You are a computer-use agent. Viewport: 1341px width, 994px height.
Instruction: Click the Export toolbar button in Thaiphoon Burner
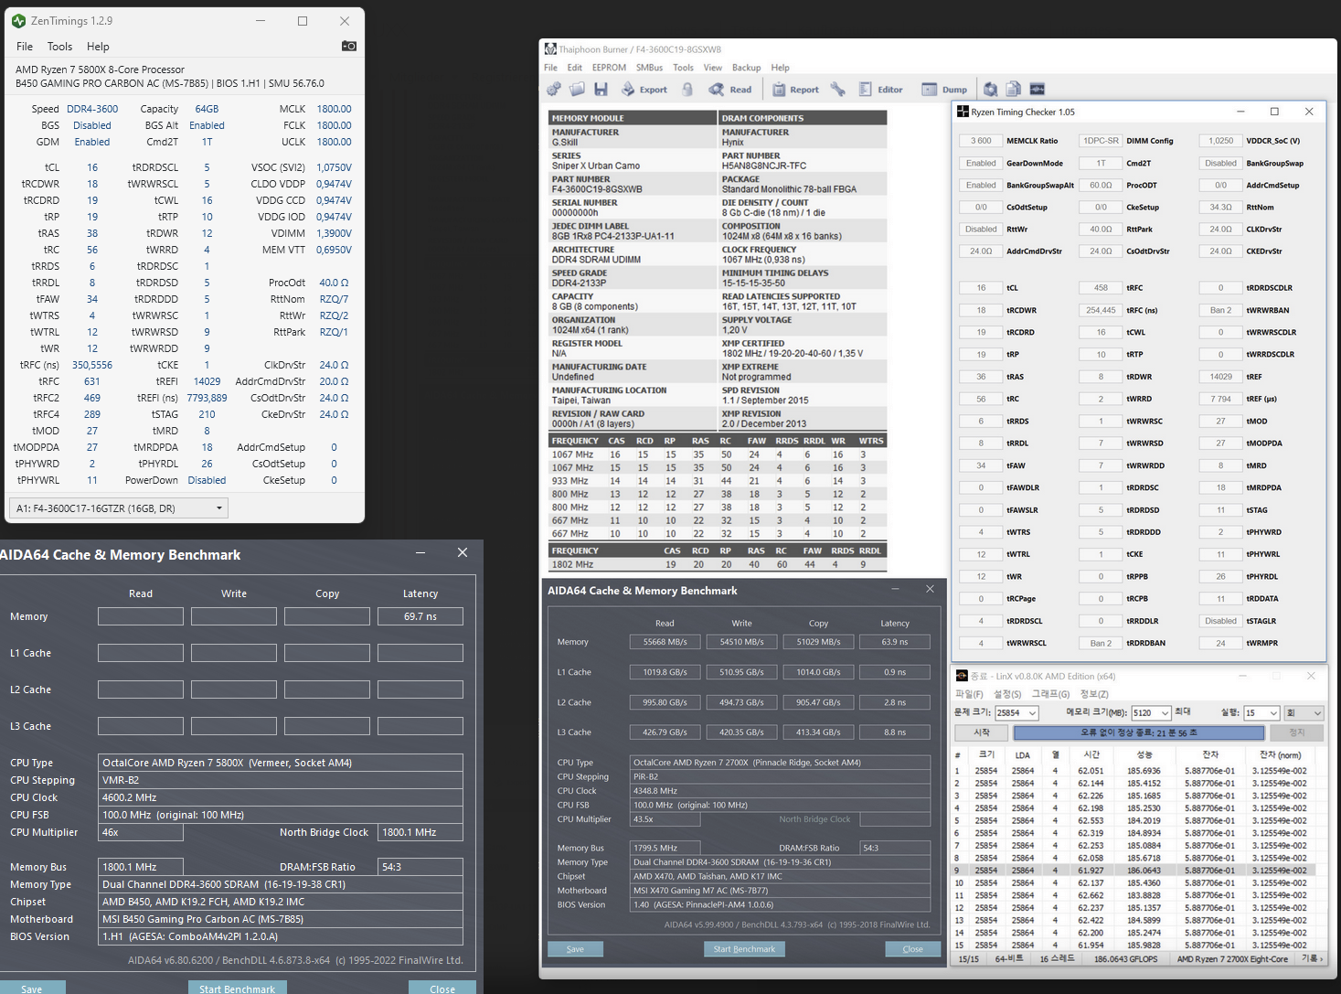coord(644,90)
